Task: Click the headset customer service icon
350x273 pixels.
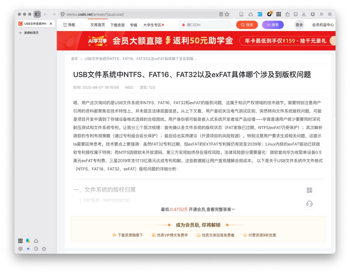Action: 309,204
